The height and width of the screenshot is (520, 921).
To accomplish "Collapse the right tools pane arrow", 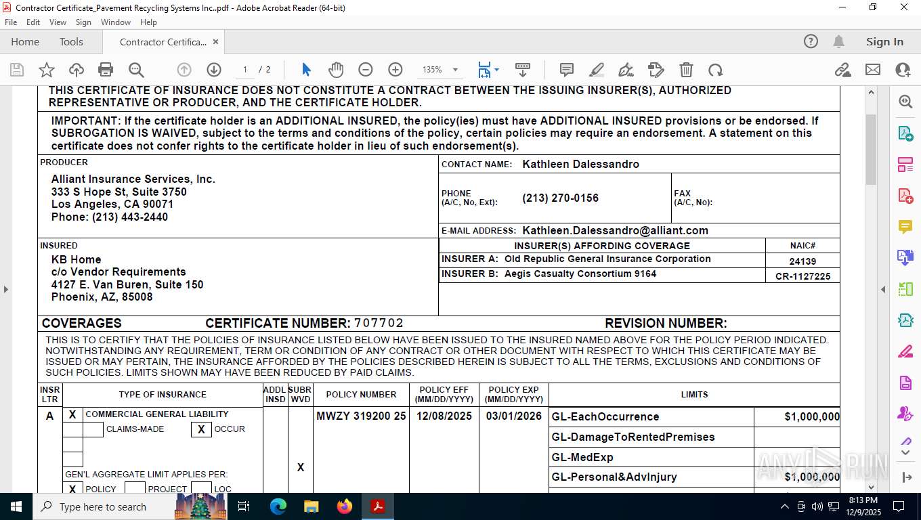I will [x=883, y=289].
